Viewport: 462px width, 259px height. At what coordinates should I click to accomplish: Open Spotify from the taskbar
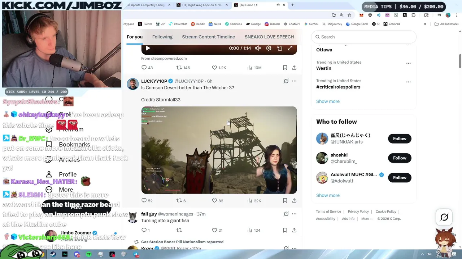pyautogui.click(x=88, y=254)
